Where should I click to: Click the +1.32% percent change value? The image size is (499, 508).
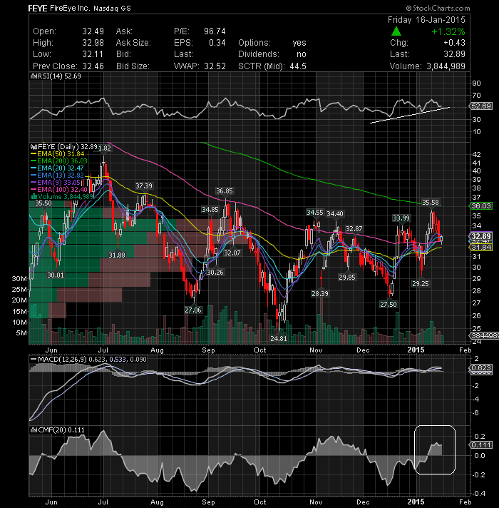pos(448,31)
